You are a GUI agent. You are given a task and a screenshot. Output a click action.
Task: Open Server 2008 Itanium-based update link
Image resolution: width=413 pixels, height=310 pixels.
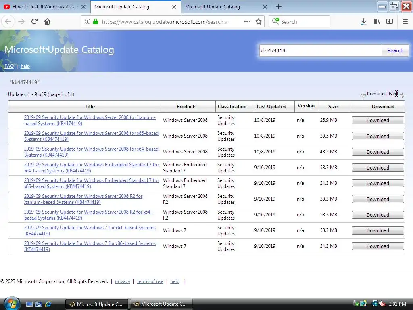[90, 120]
